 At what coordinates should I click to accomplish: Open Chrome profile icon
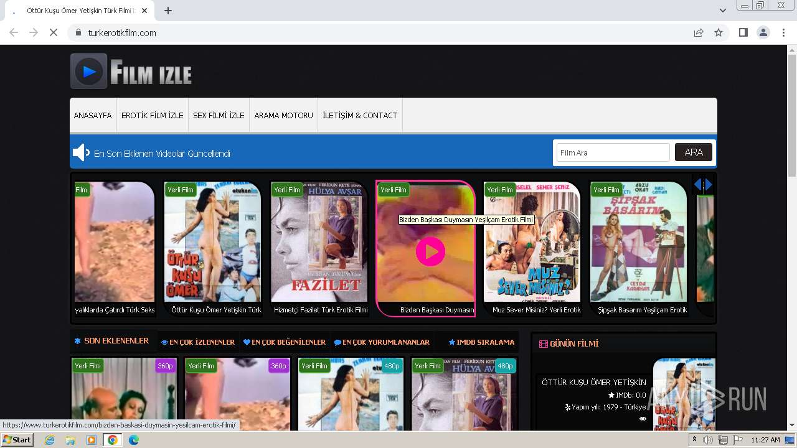[763, 33]
